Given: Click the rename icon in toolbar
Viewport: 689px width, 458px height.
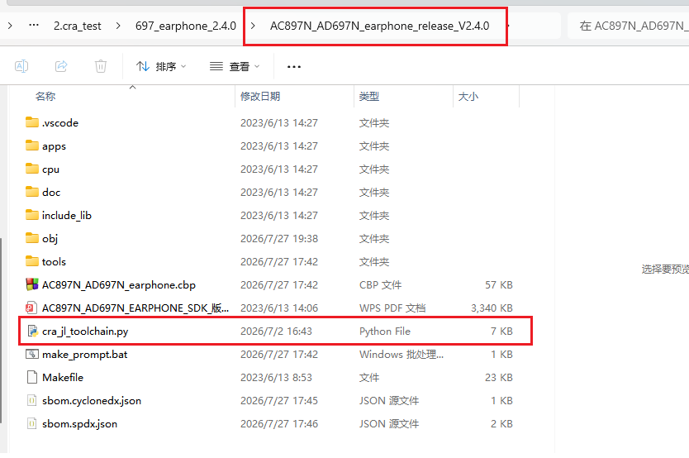Looking at the screenshot, I should click(x=21, y=66).
